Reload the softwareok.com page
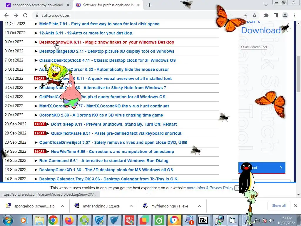 click(x=25, y=15)
